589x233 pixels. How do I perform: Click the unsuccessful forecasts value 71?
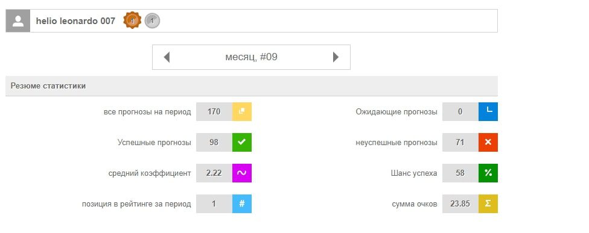(x=460, y=142)
